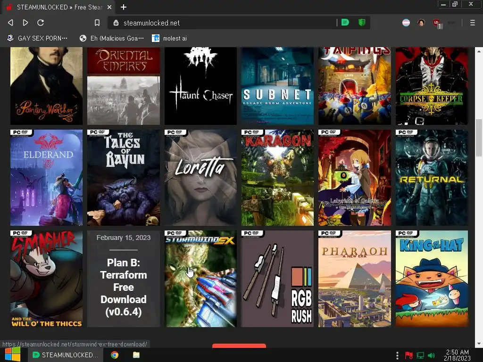Open the Painting Werther game cover
This screenshot has height=362, width=483.
coord(47,86)
